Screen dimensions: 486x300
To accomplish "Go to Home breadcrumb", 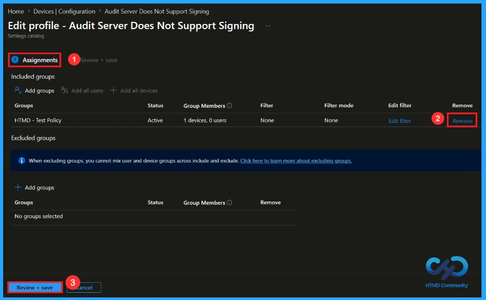I will point(16,11).
